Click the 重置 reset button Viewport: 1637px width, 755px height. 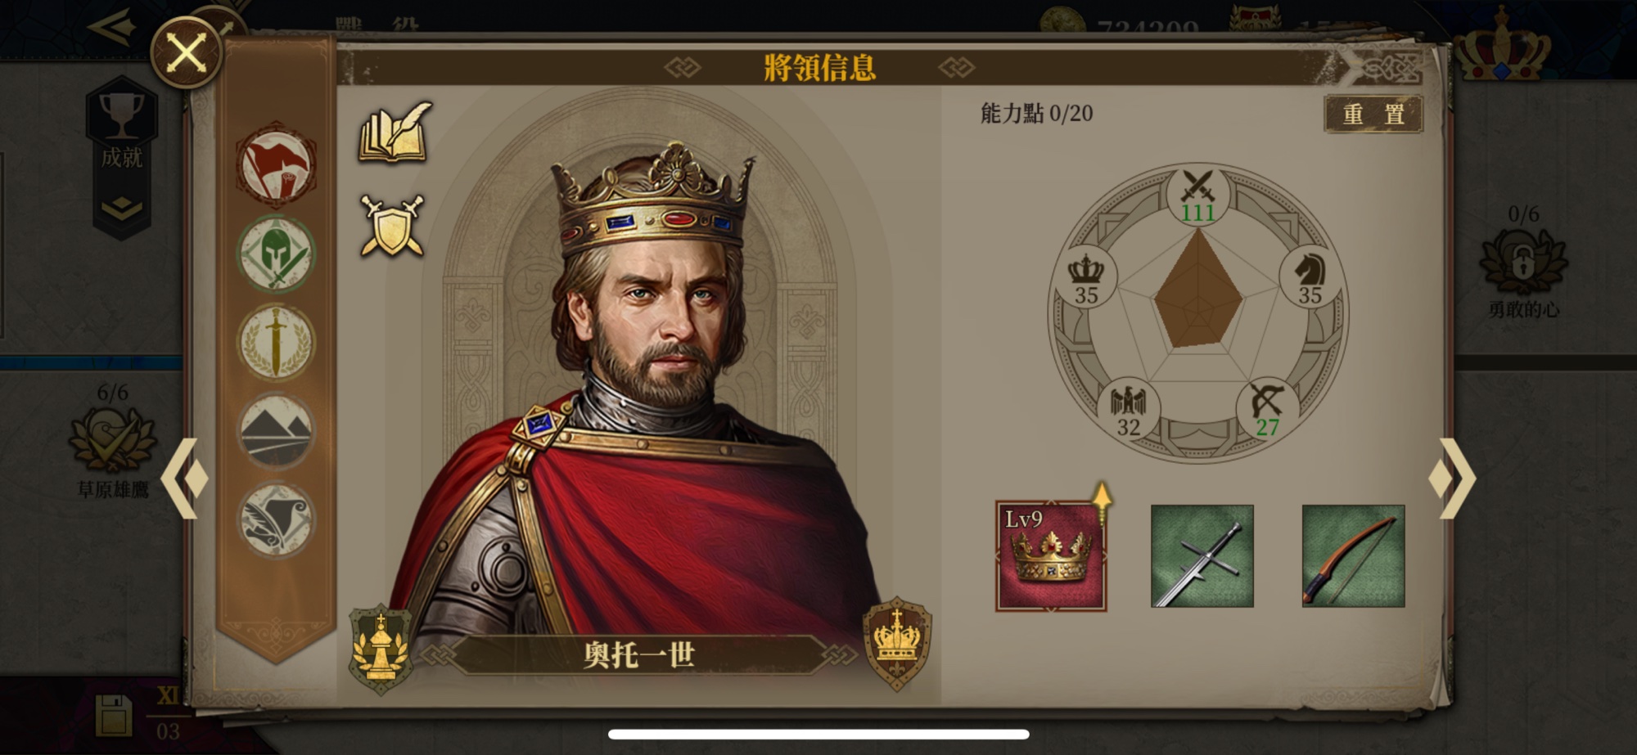(x=1373, y=114)
